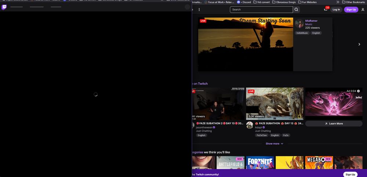
Task: Click the 3.3K viewers label
Action: pyautogui.click(x=256, y=116)
